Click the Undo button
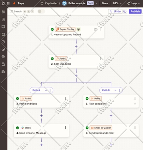Viewport: 143px width, 150px height. [115, 11]
